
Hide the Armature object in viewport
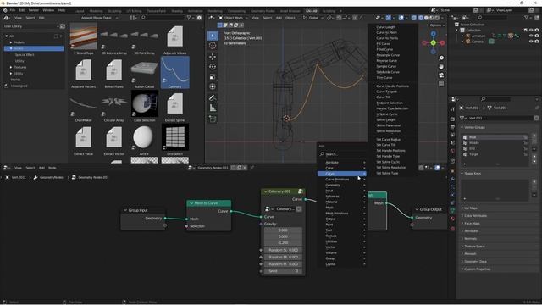(531, 36)
